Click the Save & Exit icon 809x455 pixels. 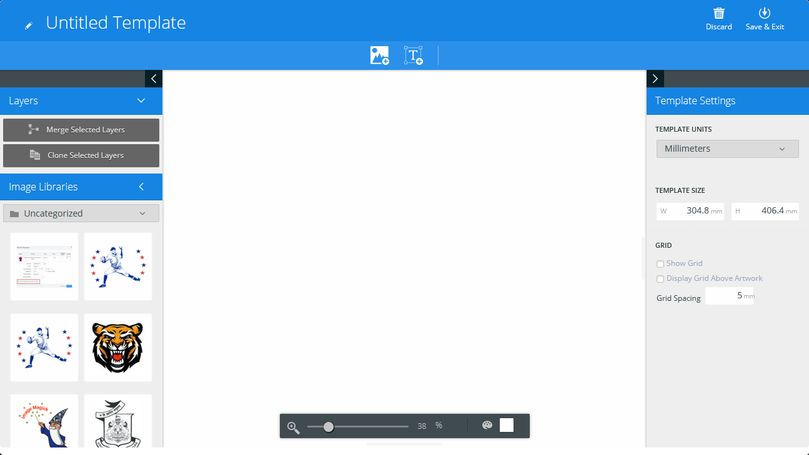click(x=765, y=13)
